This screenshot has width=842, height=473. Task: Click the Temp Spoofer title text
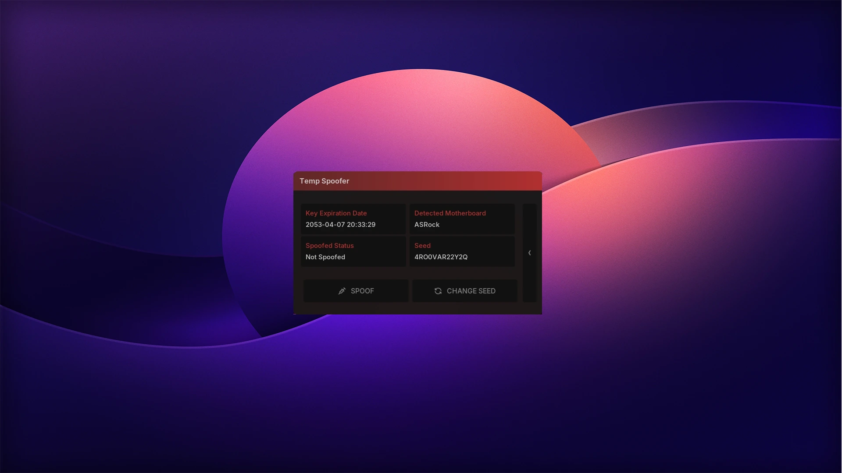[x=324, y=181]
